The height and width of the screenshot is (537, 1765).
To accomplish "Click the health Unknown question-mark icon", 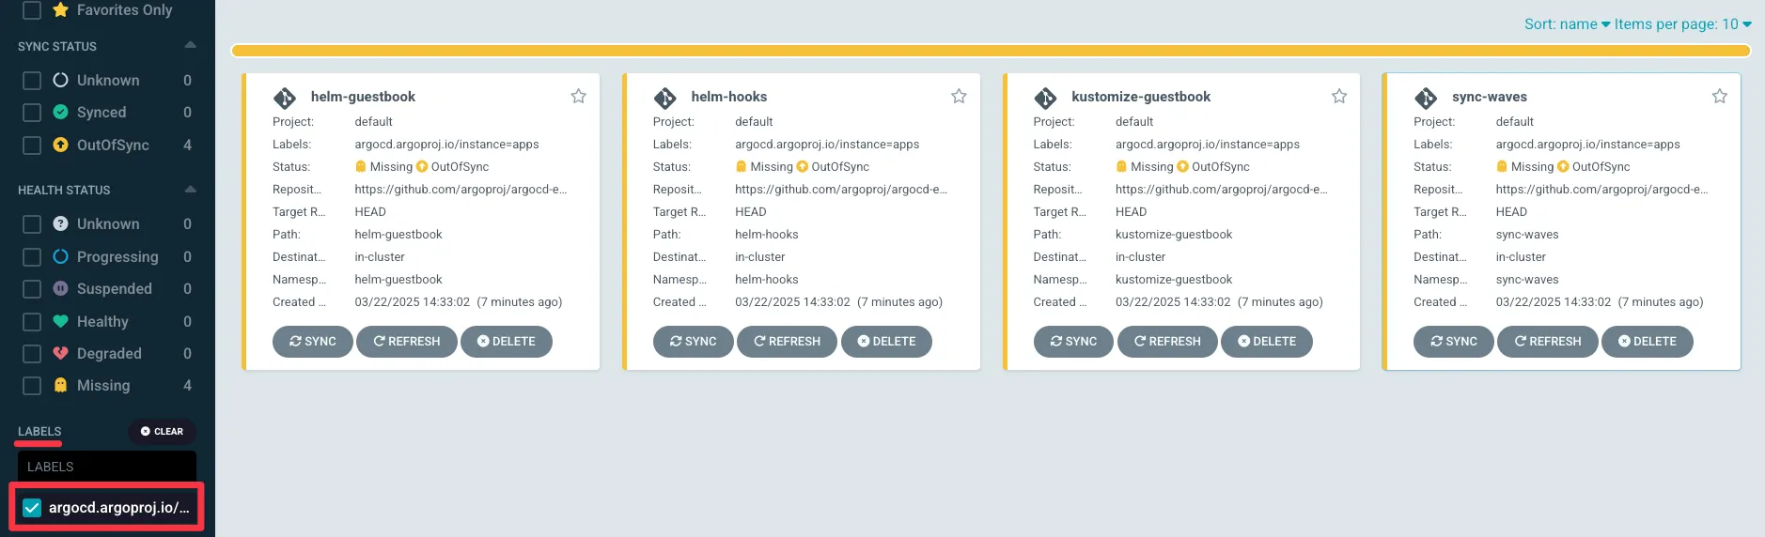I will coord(60,223).
